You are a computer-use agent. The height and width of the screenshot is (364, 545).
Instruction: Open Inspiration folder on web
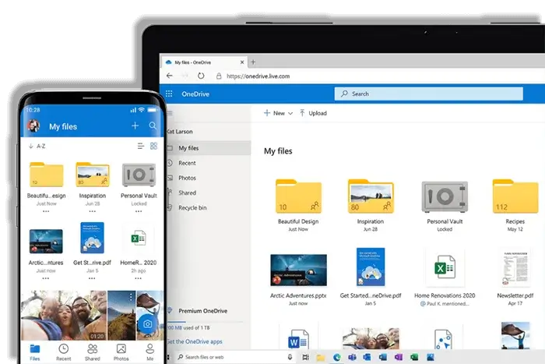click(x=371, y=196)
